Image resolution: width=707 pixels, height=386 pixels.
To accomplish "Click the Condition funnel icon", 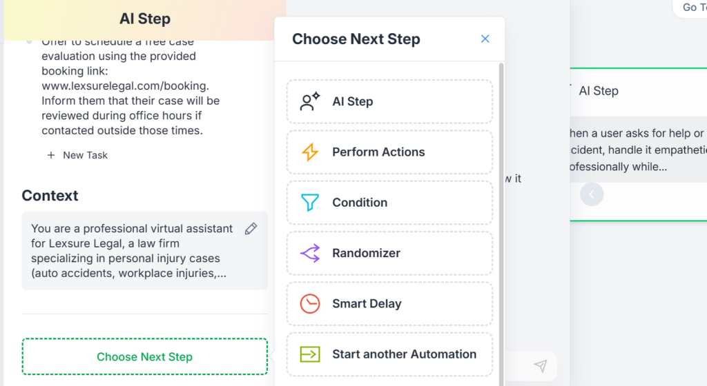I will (x=310, y=203).
